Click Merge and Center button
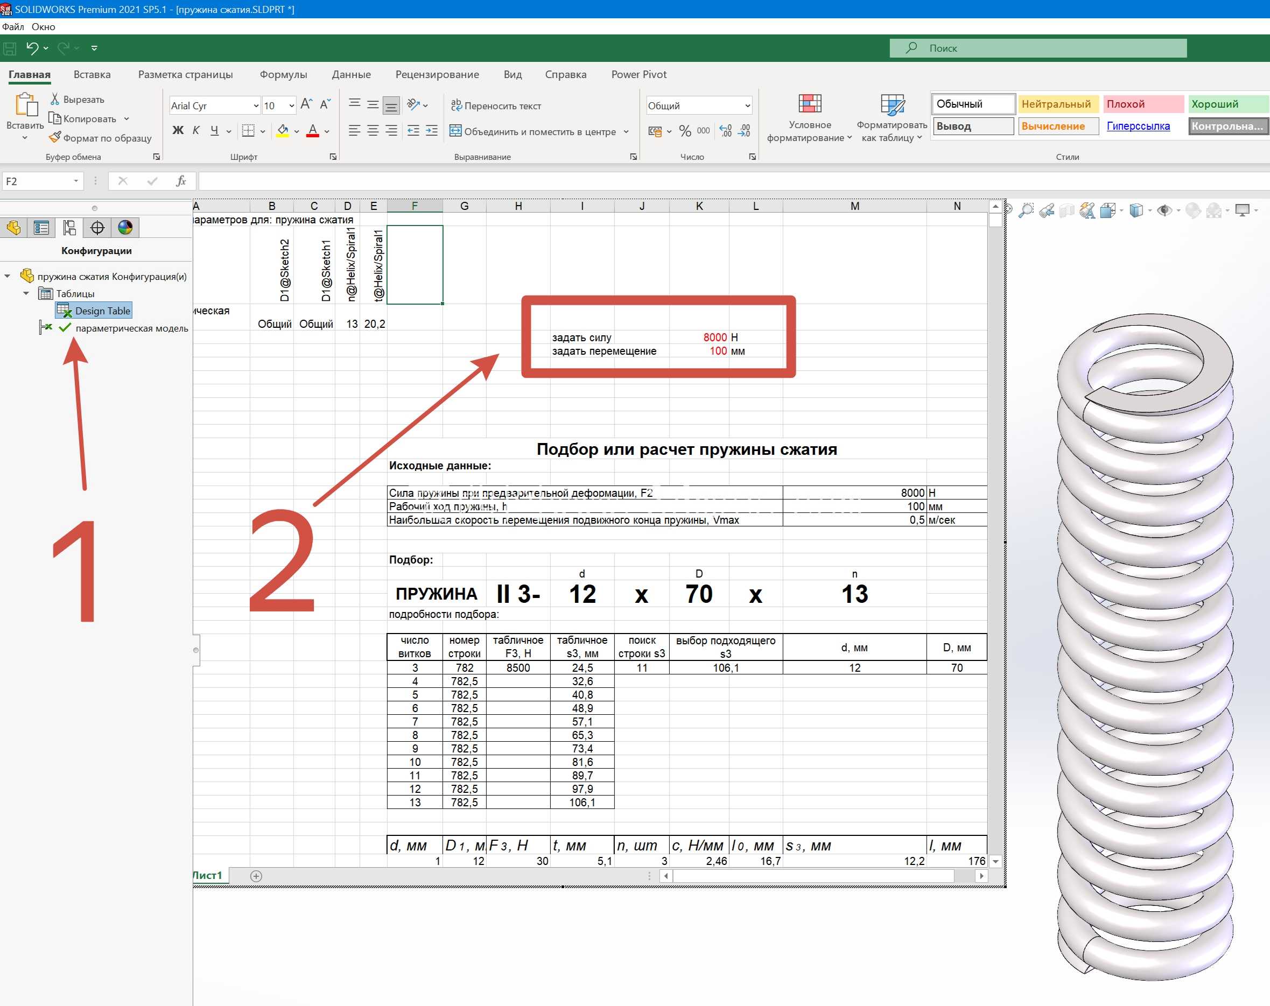The image size is (1270, 1006). click(x=539, y=131)
